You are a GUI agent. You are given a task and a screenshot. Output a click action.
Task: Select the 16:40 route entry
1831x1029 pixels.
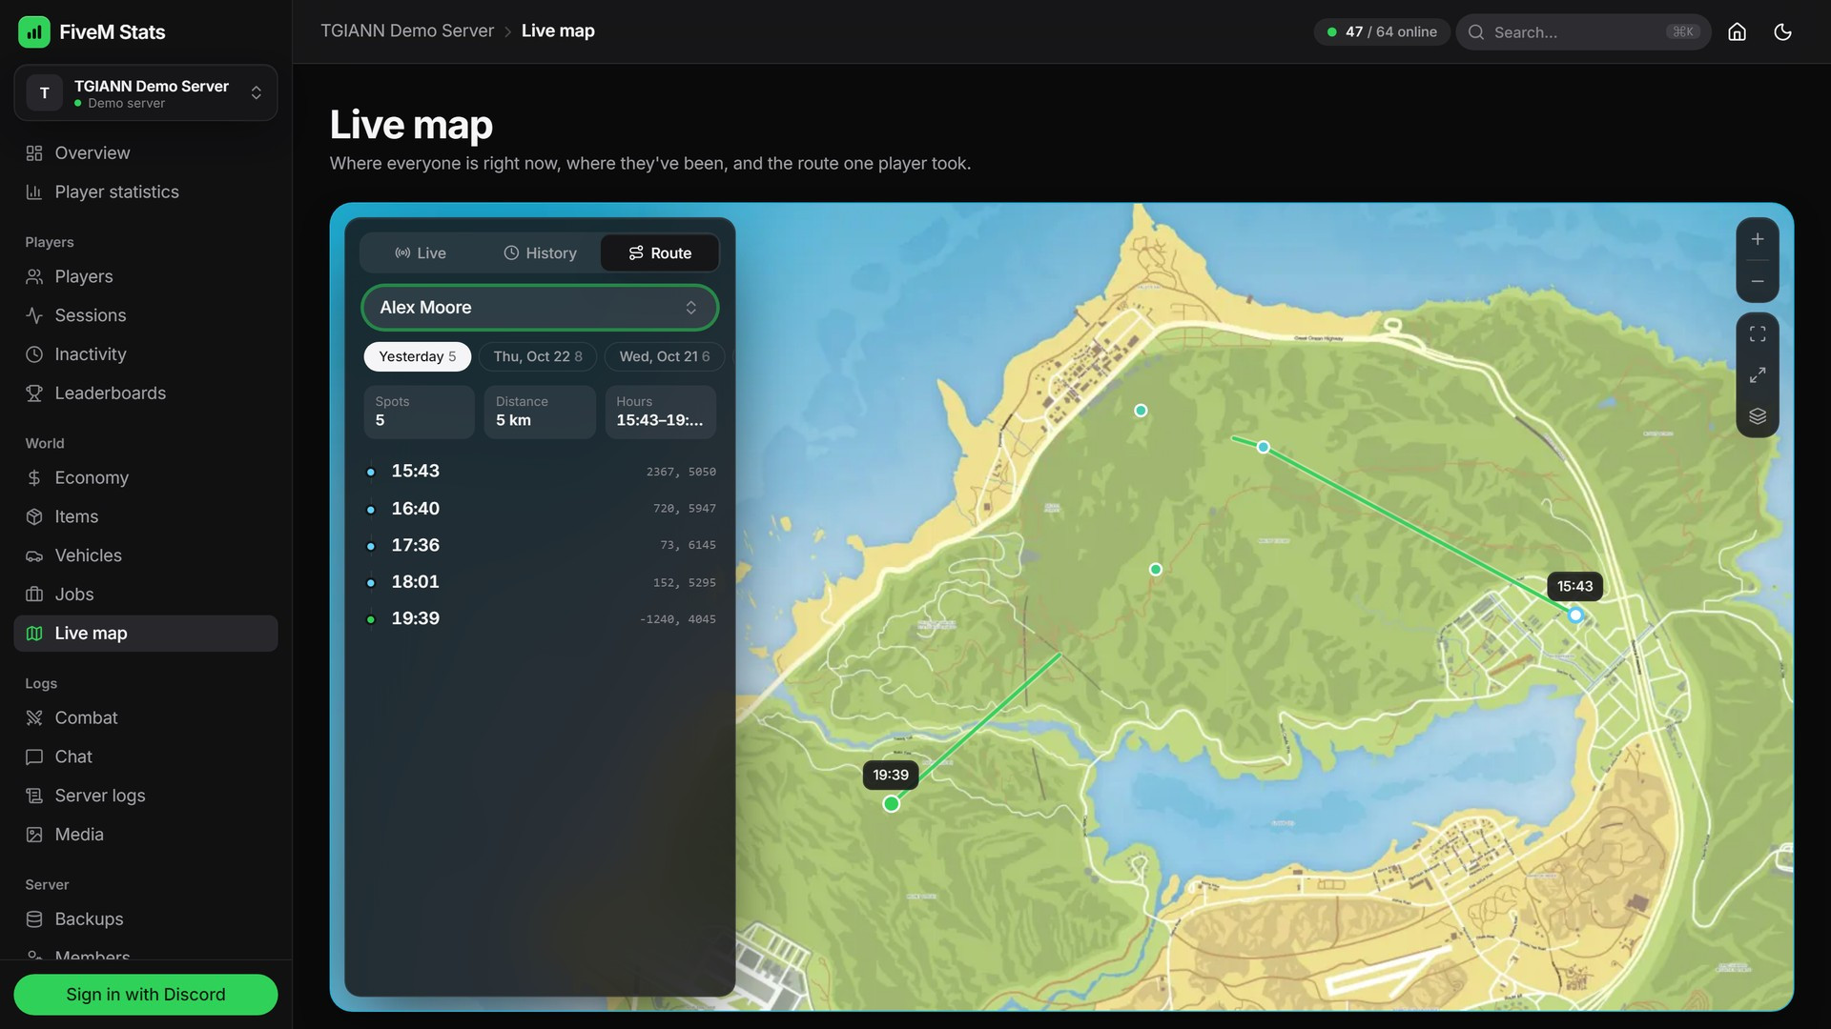pyautogui.click(x=540, y=509)
